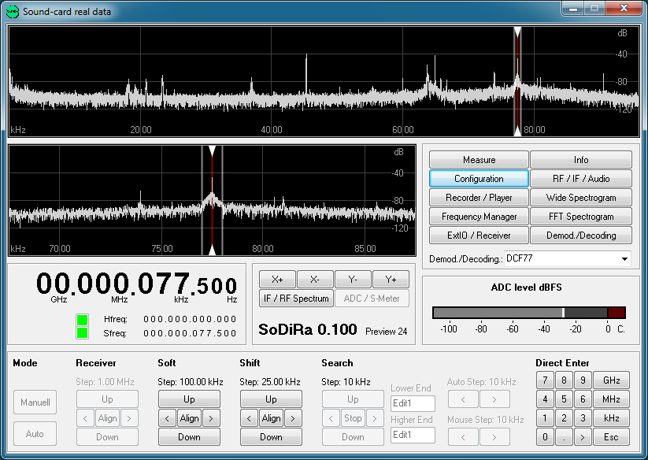The image size is (648, 460).
Task: Click keypad digit 0
Action: pos(545,437)
